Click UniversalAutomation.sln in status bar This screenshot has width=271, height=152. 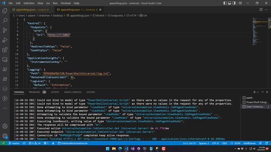point(72,143)
